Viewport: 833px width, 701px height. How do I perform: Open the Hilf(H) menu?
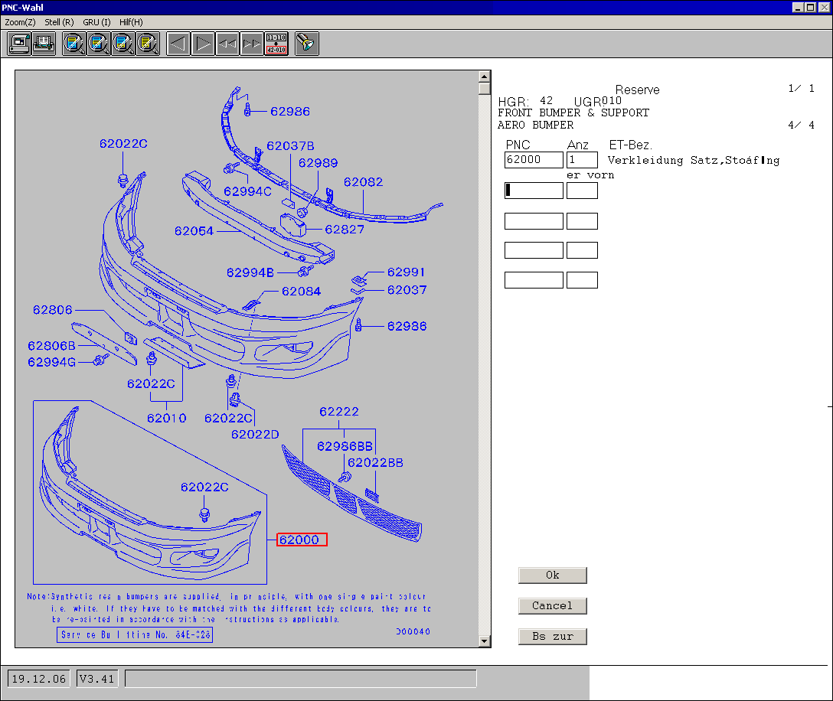pos(131,22)
